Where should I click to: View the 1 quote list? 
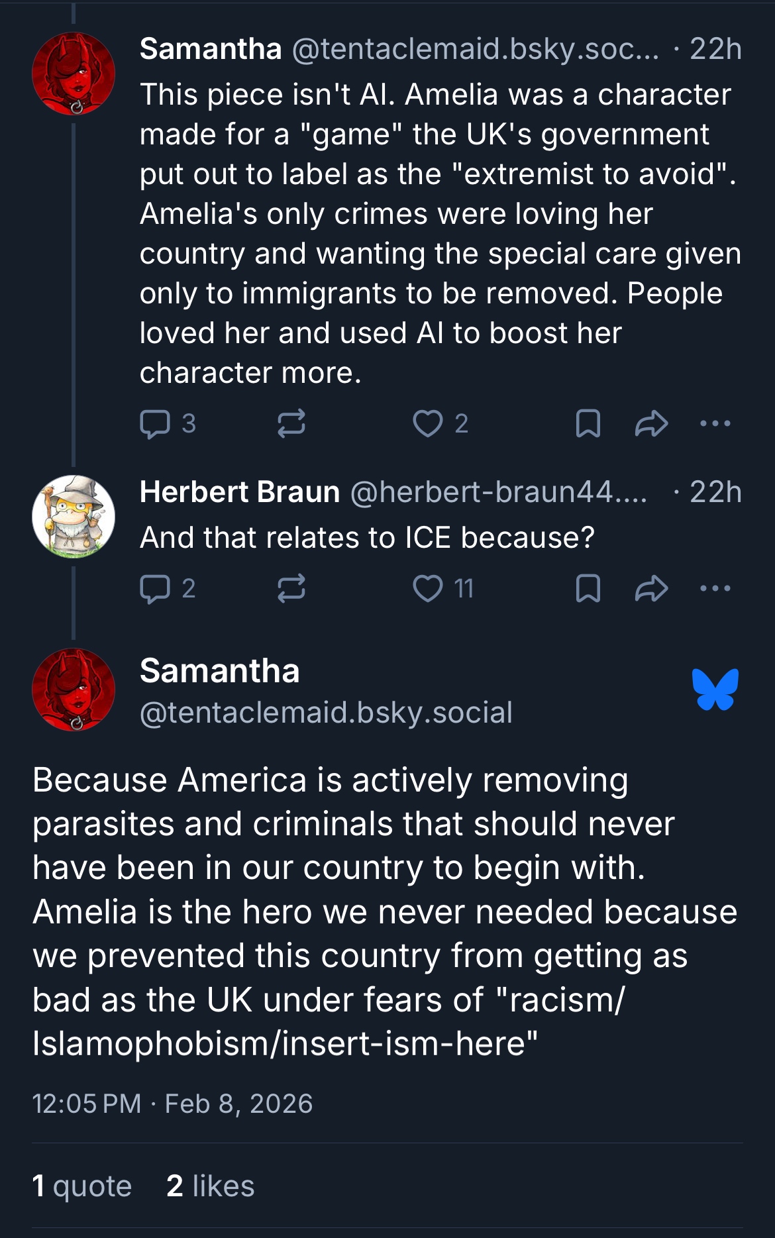click(x=82, y=1186)
